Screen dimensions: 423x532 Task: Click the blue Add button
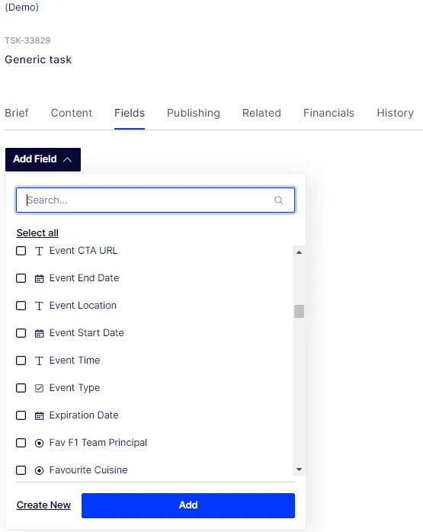point(188,505)
